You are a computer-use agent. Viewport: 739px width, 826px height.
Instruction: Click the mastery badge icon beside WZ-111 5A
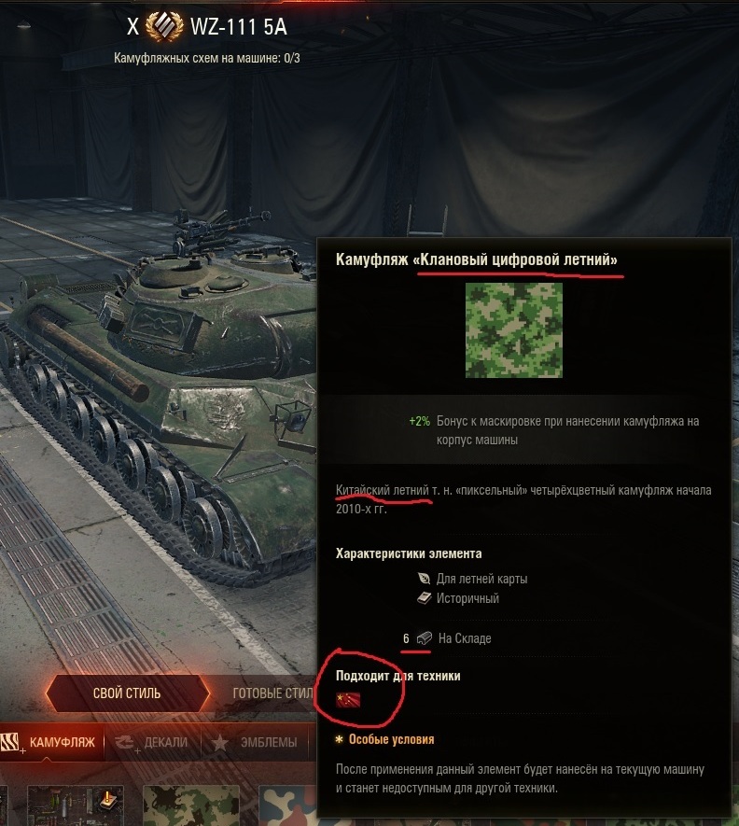(x=164, y=26)
